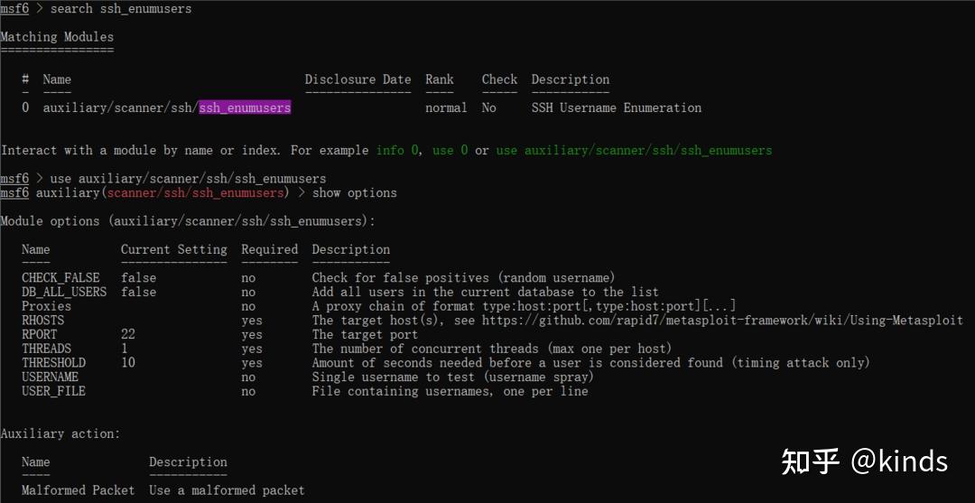975x503 pixels.
Task: Click the 'Malformed Packet' action name
Action: coord(79,490)
